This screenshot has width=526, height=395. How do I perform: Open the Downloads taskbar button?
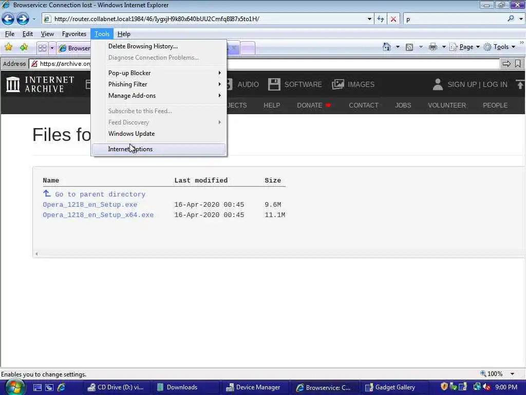click(x=184, y=387)
